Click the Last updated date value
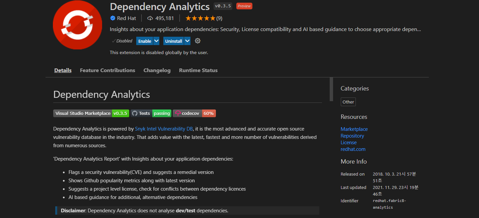The width and height of the screenshot is (479, 218). [396, 191]
